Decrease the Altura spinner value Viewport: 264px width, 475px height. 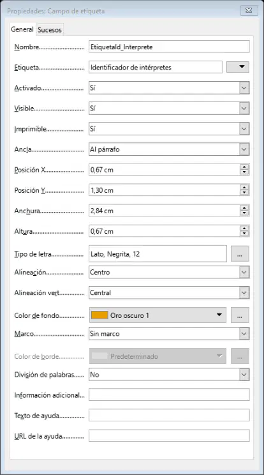tap(244, 234)
